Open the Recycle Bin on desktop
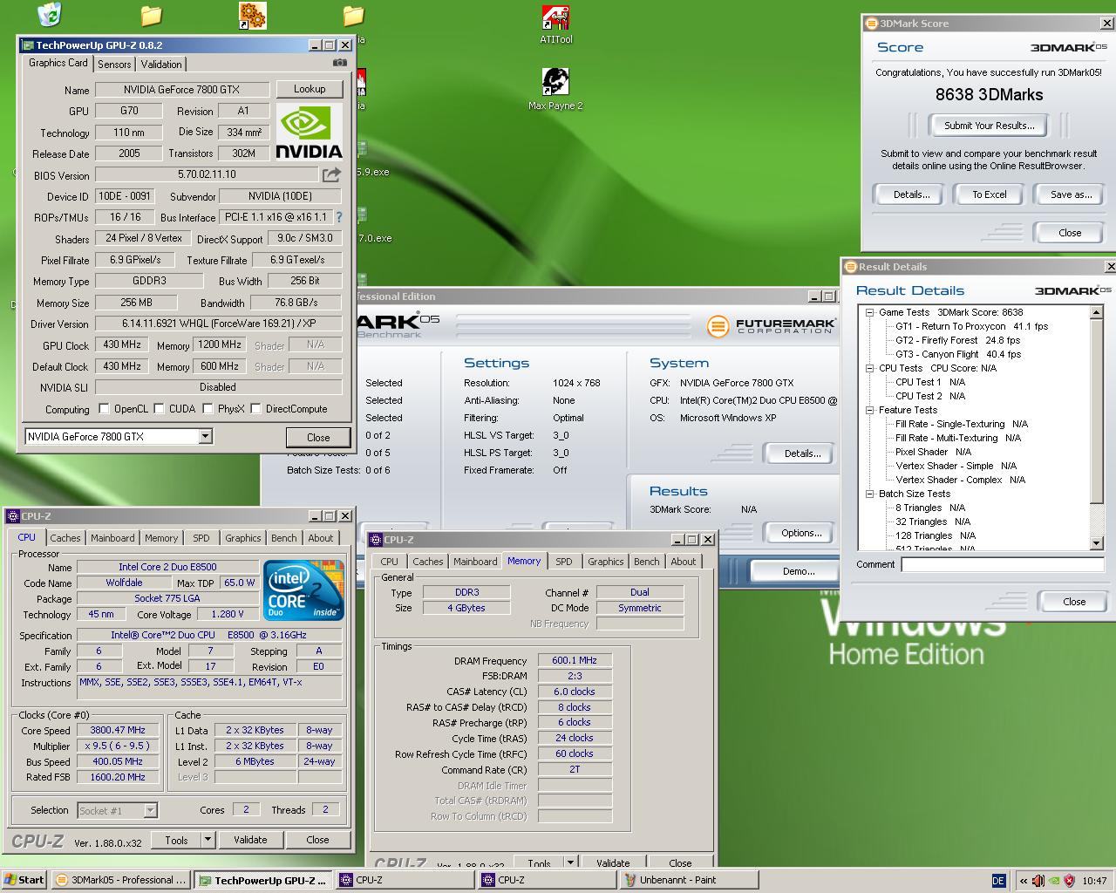1116x893 pixels. [50, 15]
